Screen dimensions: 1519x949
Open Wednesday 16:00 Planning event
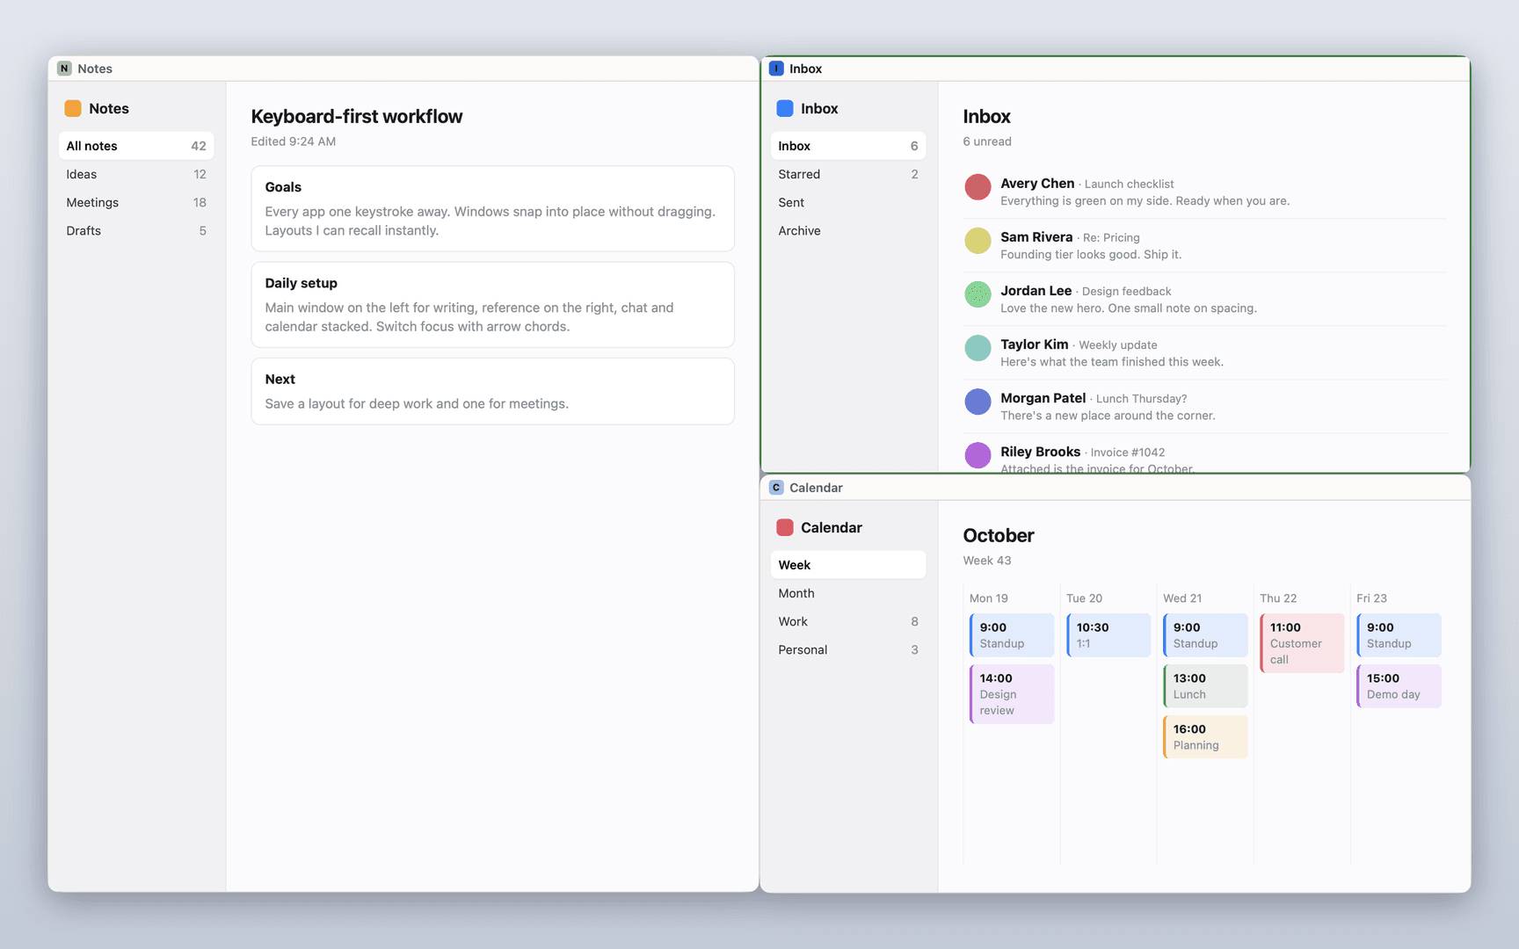[1205, 737]
